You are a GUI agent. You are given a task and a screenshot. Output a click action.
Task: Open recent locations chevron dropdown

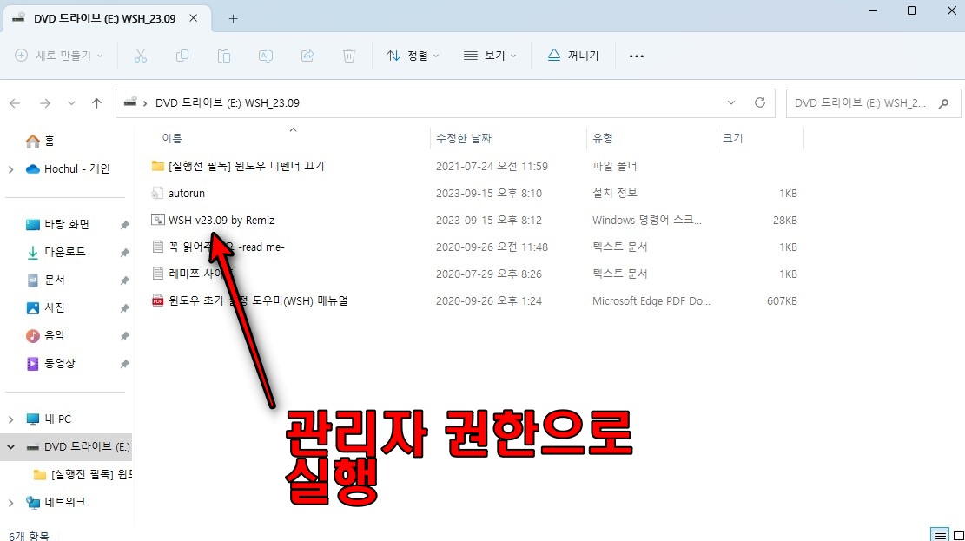point(71,103)
